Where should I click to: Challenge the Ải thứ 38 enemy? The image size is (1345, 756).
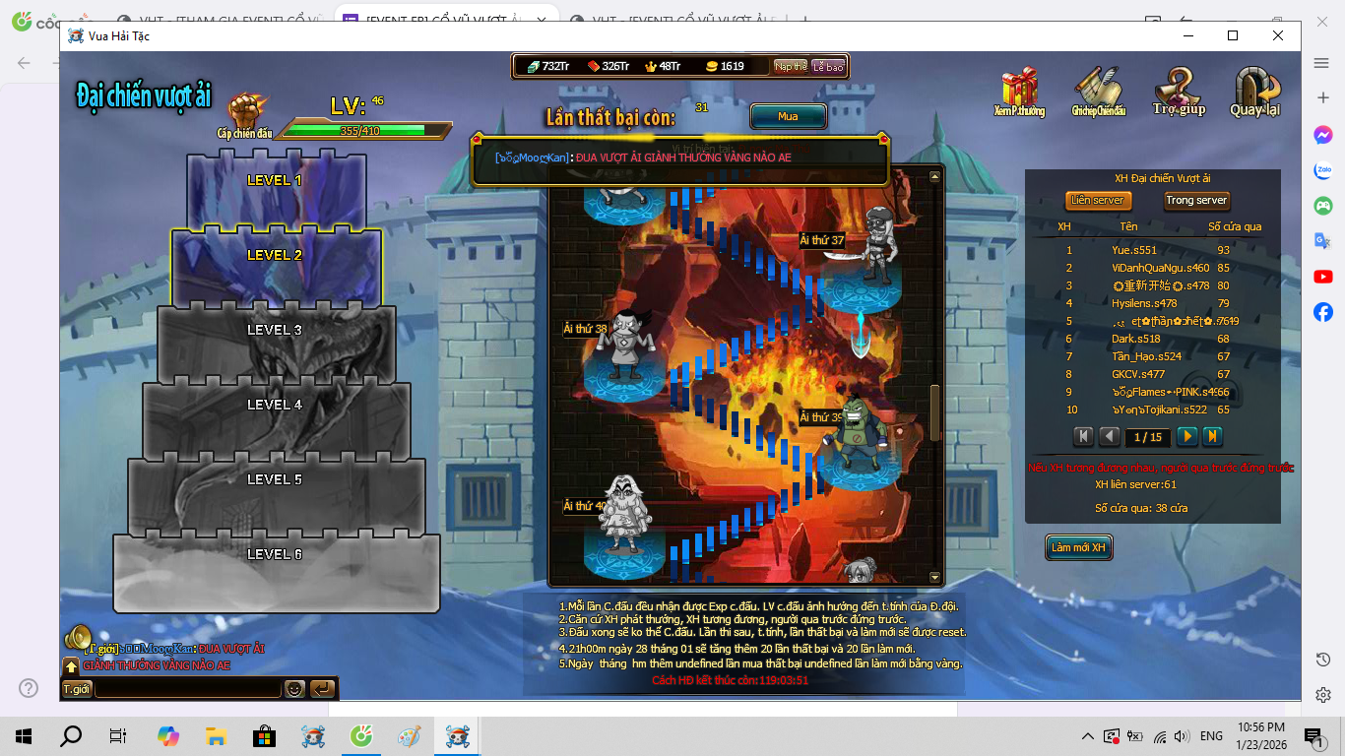tap(624, 352)
